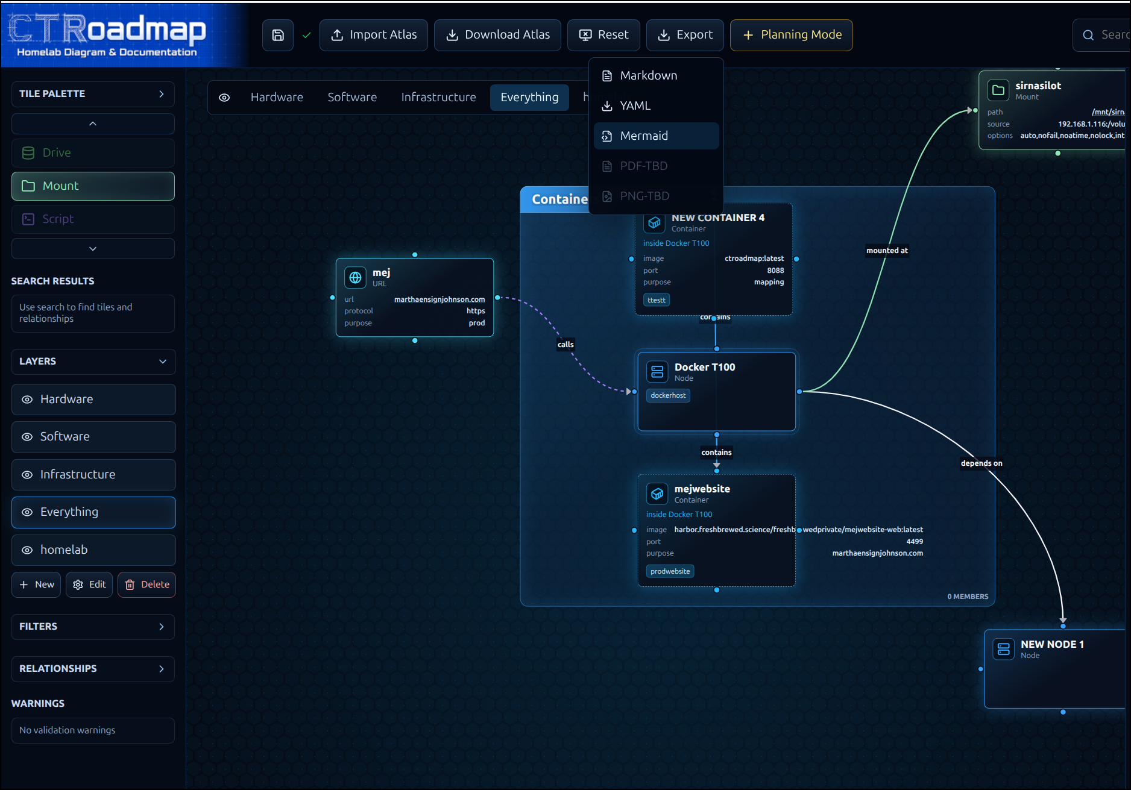Click the cube icon on mejwebsite container
The width and height of the screenshot is (1131, 790).
coord(657,494)
